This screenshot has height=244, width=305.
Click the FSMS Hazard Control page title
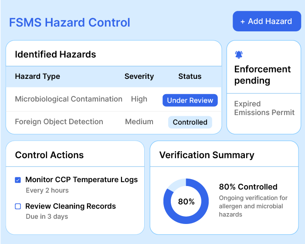coord(70,22)
